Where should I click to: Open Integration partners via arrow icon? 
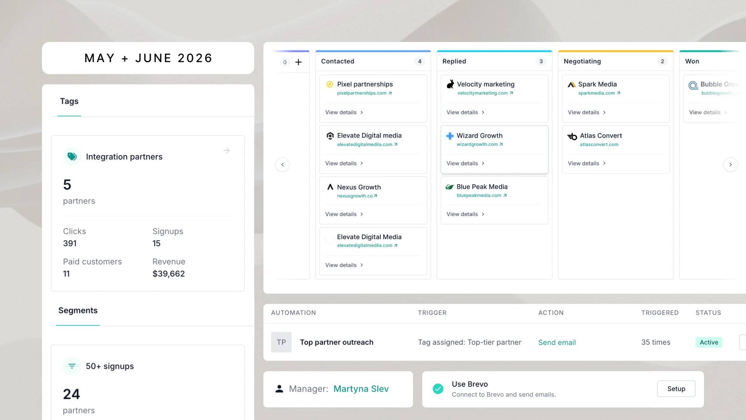[x=227, y=150]
